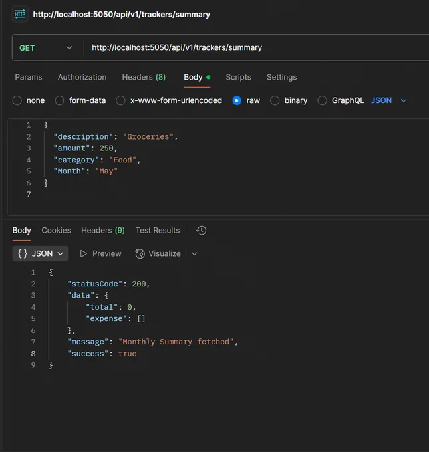
Task: Select the response Body tab
Action: click(x=22, y=231)
